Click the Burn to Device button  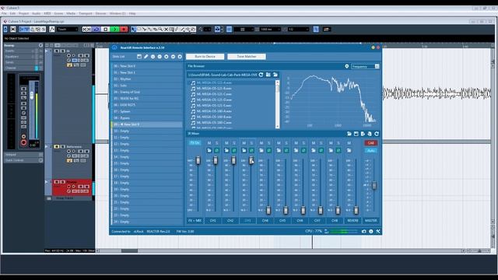[205, 57]
